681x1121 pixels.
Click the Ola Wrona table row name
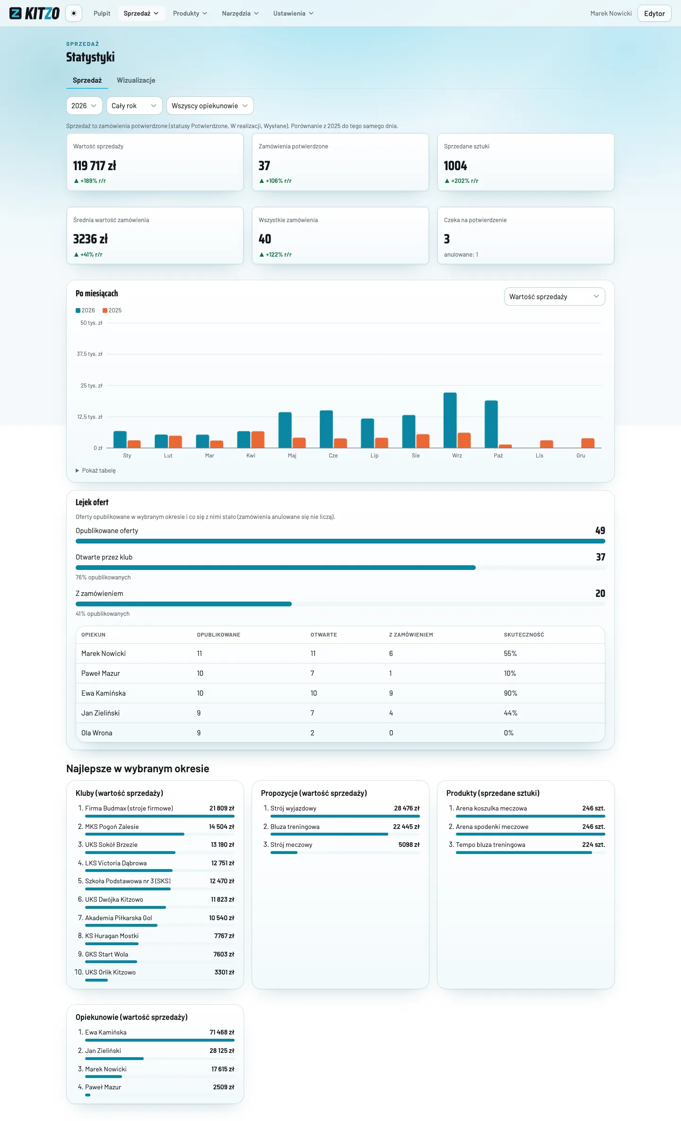tap(97, 733)
